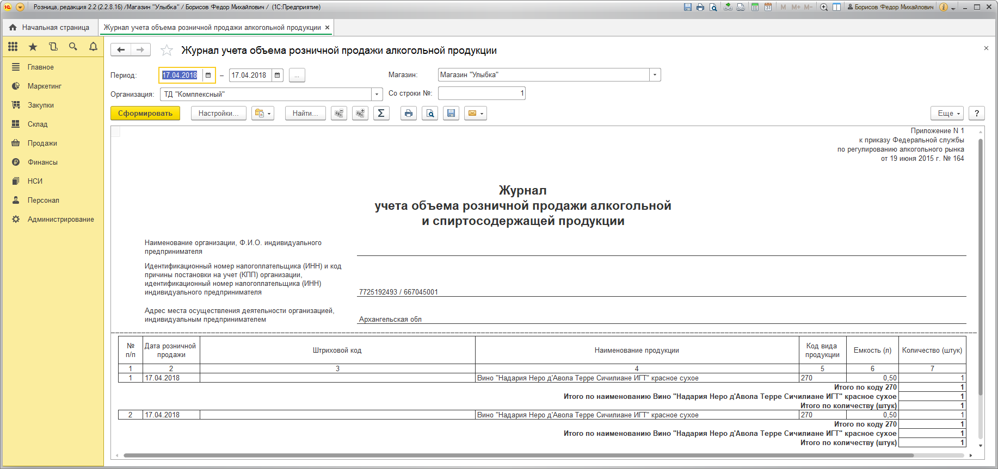Open Favorites star in the tools panel

pyautogui.click(x=33, y=47)
